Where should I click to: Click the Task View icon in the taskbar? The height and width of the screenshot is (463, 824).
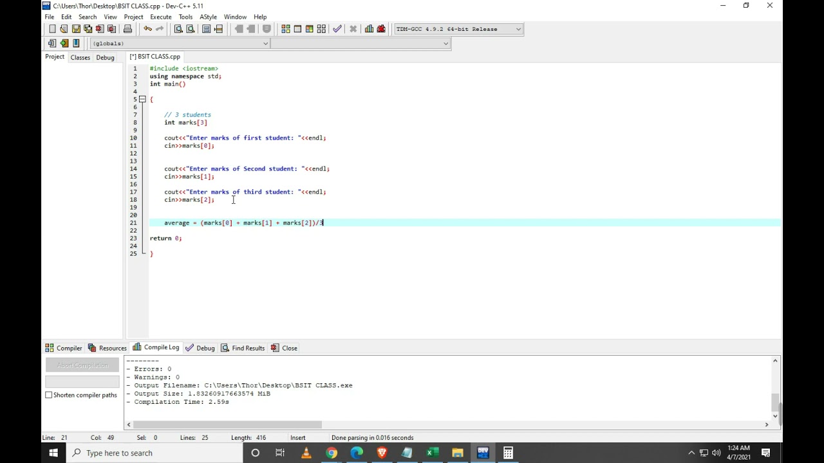[280, 453]
